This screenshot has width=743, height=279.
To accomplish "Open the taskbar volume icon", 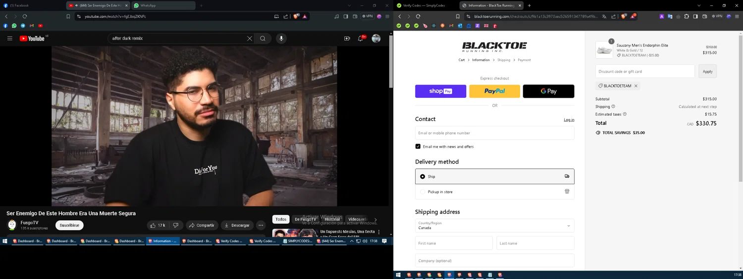I will click(x=365, y=241).
